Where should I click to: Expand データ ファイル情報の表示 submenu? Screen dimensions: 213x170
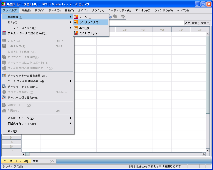pos(26,81)
